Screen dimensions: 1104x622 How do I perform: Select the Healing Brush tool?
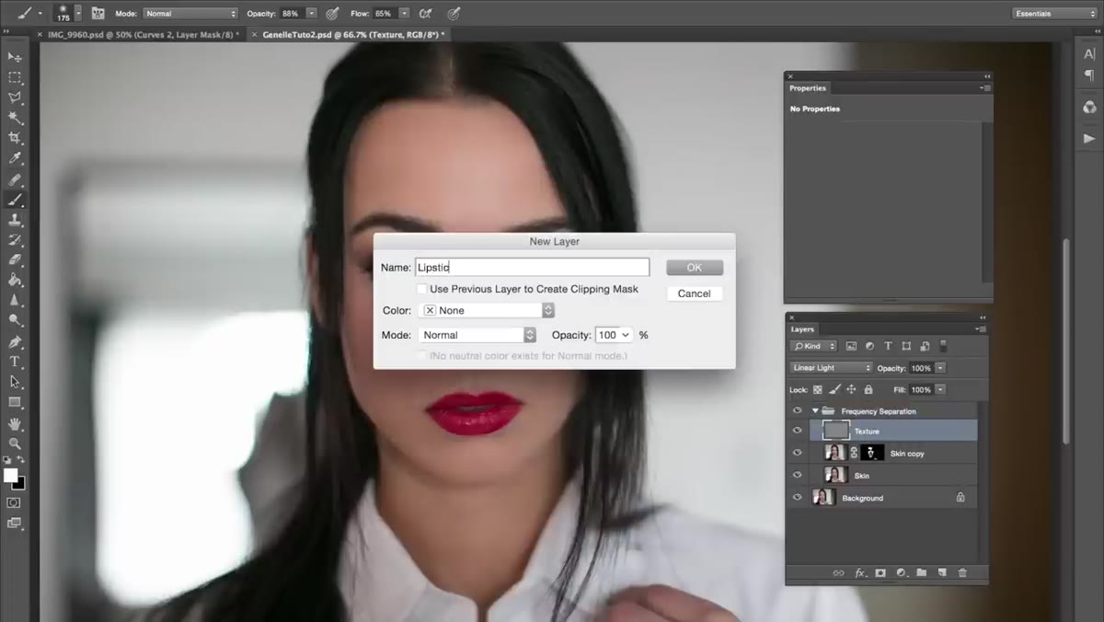(16, 179)
